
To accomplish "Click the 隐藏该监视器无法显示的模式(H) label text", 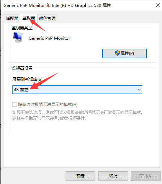I will (48, 105).
